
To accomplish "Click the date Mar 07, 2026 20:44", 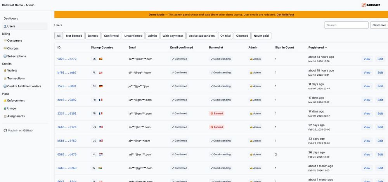I will coord(319,88).
